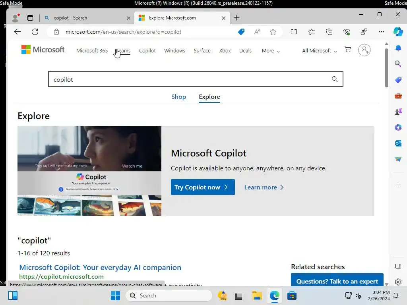The image size is (407, 305).
Task: Open File Explorer from taskbar
Action: pyautogui.click(x=257, y=295)
